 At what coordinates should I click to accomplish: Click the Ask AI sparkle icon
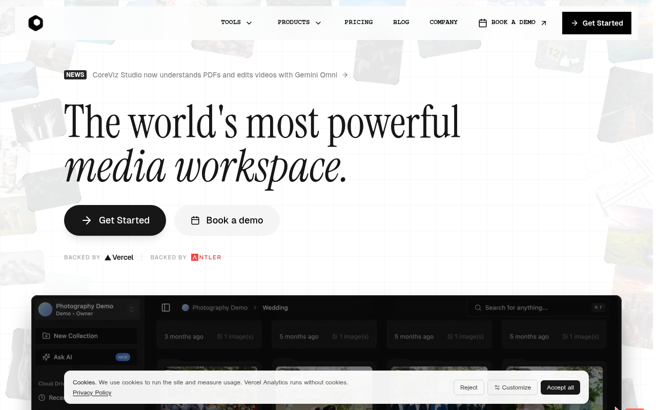click(46, 357)
